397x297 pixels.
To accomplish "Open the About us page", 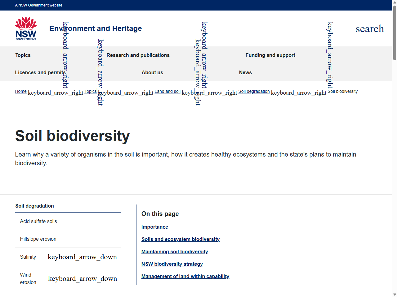I will point(152,72).
